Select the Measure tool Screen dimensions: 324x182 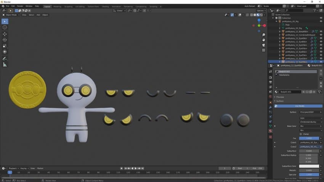pos(5,65)
